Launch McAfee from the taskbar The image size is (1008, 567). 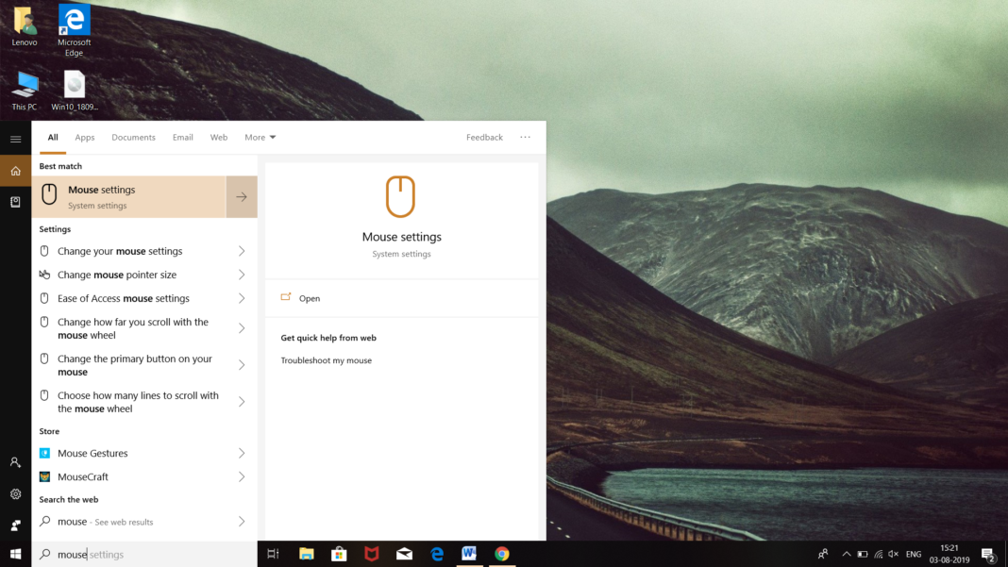(x=371, y=554)
